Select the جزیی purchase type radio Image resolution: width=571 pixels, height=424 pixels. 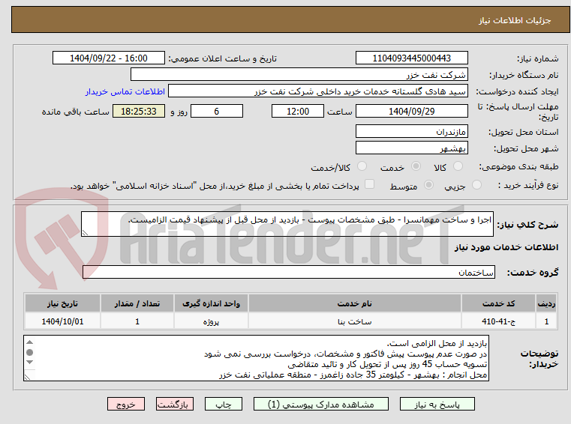[476, 185]
